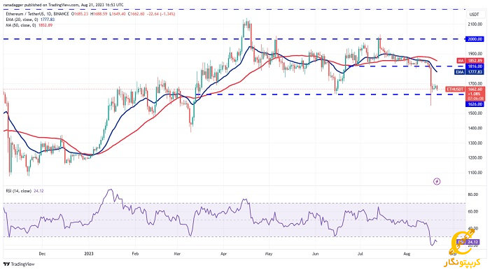
Task: Click the RSI 80.00 scale label
Action: (x=473, y=194)
